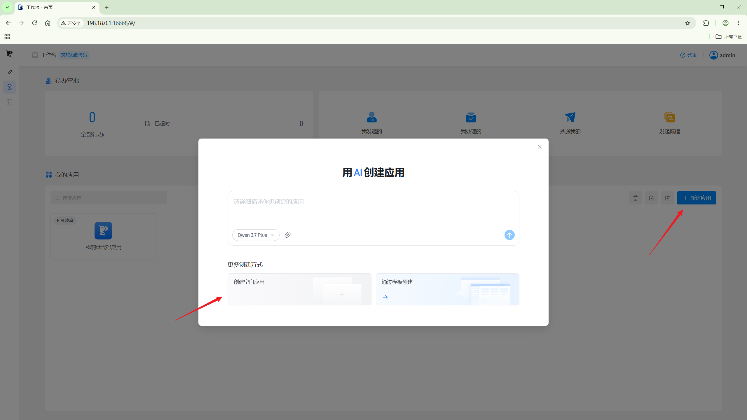Close the AI create app dialog

pyautogui.click(x=540, y=147)
